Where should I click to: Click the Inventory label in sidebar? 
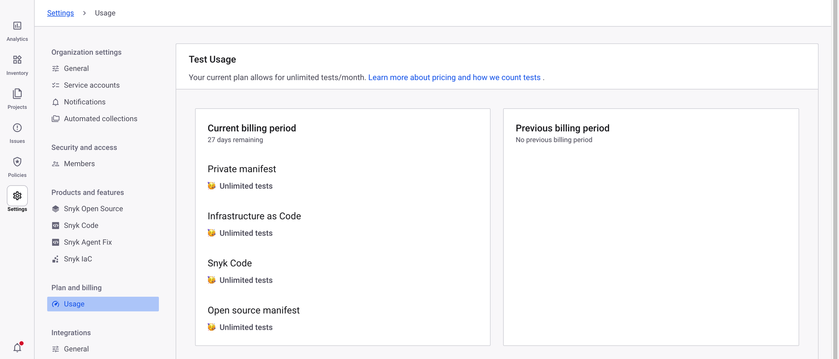coord(17,73)
